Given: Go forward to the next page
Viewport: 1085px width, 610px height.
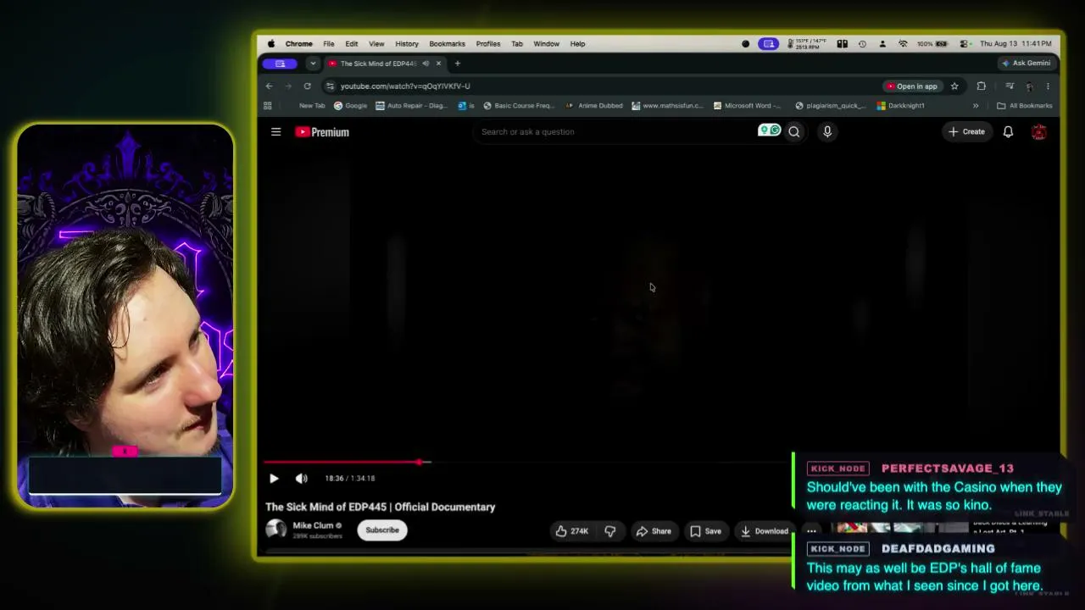Looking at the screenshot, I should click(x=288, y=86).
